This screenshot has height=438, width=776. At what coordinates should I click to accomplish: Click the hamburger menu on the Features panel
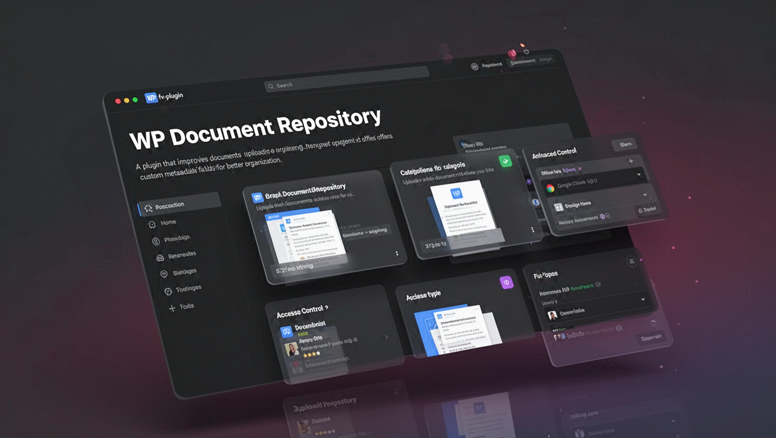point(632,261)
